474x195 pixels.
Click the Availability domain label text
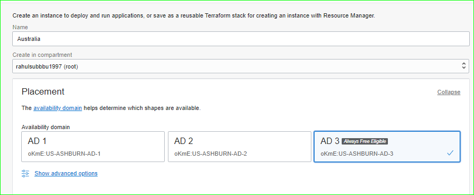(x=46, y=128)
